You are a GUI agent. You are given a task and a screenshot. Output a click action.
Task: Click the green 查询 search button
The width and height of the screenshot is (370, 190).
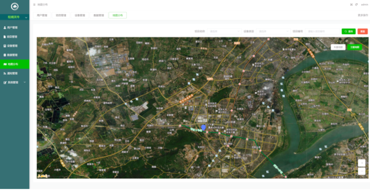point(348,31)
